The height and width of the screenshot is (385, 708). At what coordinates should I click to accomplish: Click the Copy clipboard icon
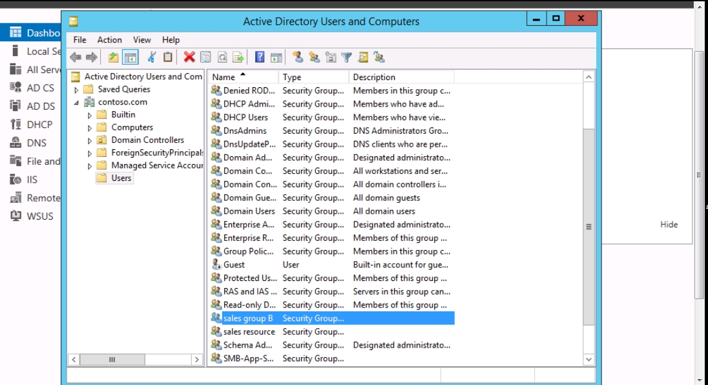click(167, 57)
